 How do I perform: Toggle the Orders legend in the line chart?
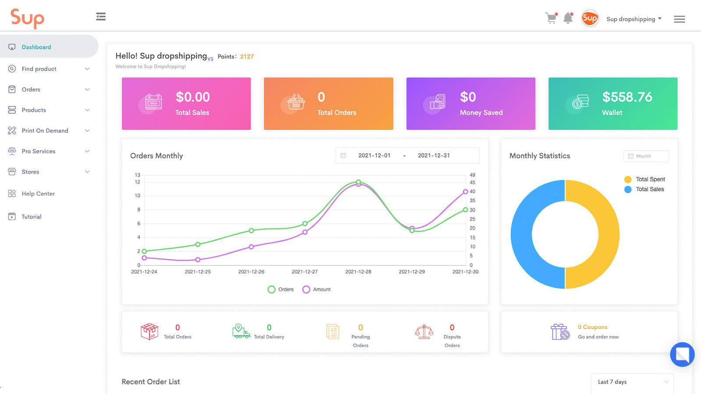pyautogui.click(x=280, y=289)
